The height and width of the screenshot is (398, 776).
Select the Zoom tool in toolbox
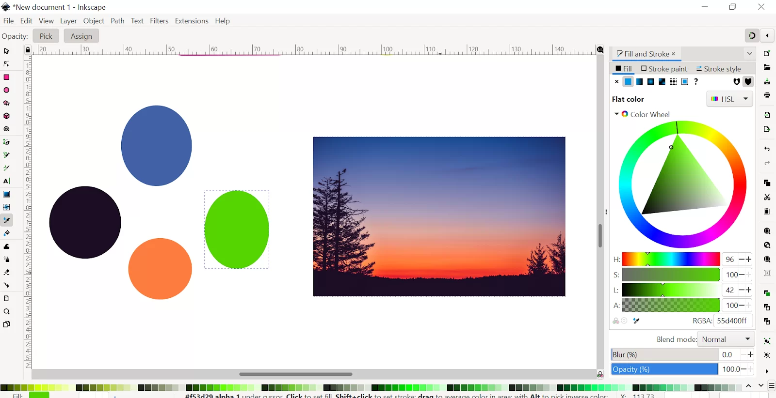tap(7, 311)
